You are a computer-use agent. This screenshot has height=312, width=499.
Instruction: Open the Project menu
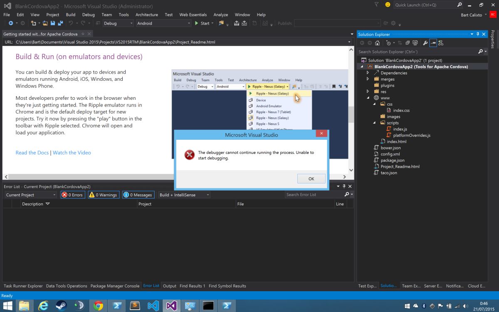coord(53,15)
